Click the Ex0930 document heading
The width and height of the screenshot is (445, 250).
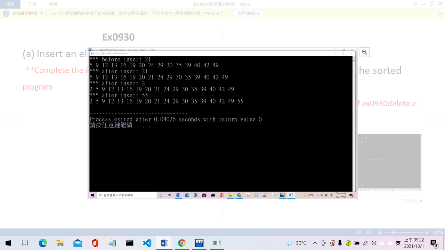tap(118, 37)
